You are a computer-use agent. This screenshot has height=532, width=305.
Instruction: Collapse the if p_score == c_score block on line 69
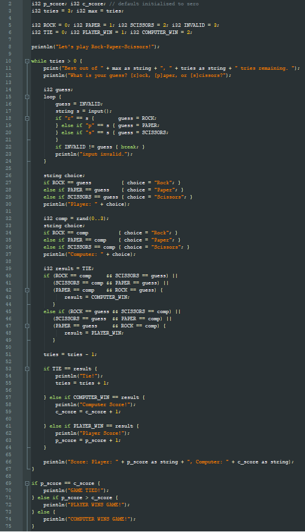tap(27, 484)
